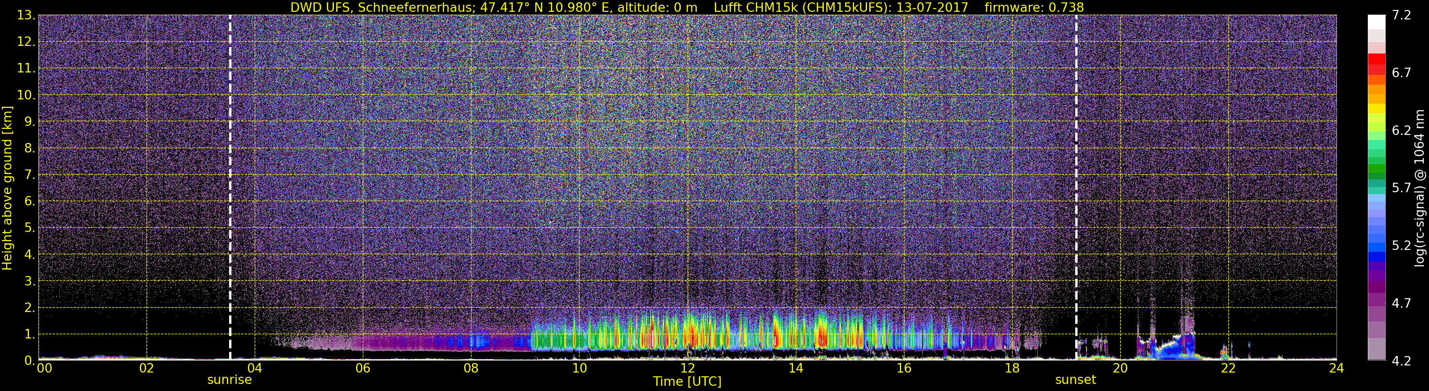Click the colorbar value label '5.2'
Viewport: 1429px width, 391px height.
[1401, 245]
